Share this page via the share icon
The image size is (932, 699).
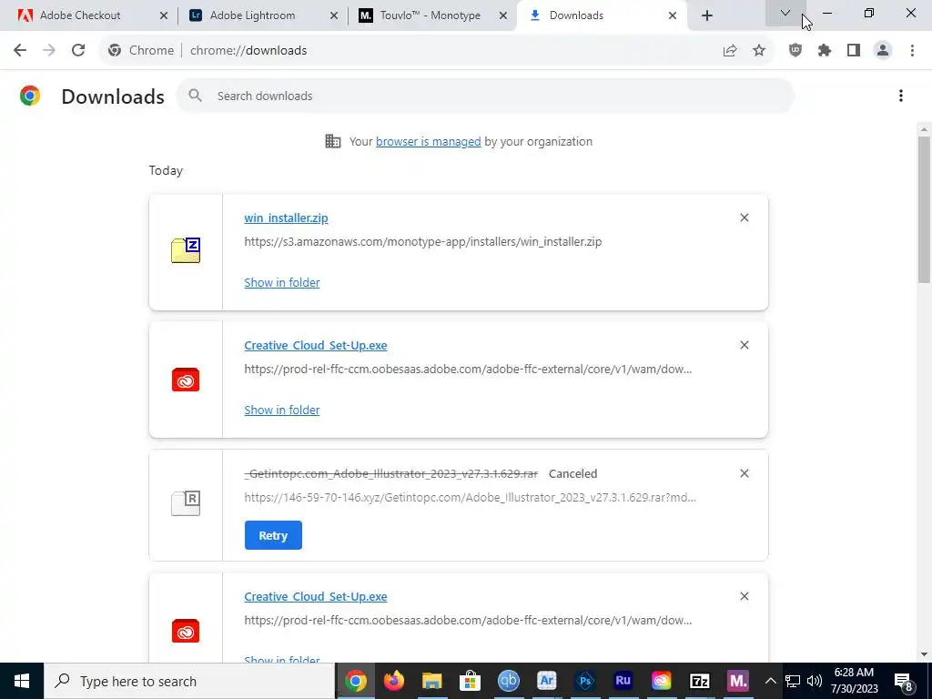pos(730,51)
